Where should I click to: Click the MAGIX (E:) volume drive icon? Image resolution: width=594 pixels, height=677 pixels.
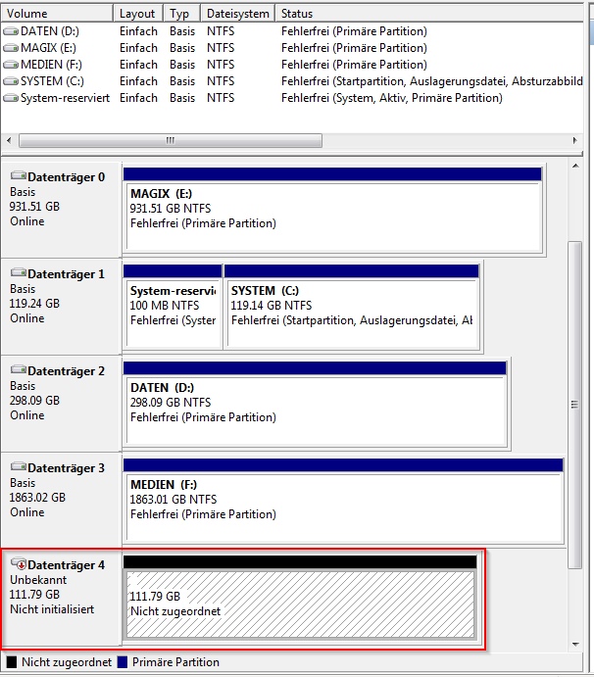(x=11, y=48)
